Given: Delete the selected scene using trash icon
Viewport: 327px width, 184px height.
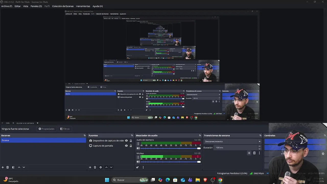Looking at the screenshot, I should coord(8,167).
